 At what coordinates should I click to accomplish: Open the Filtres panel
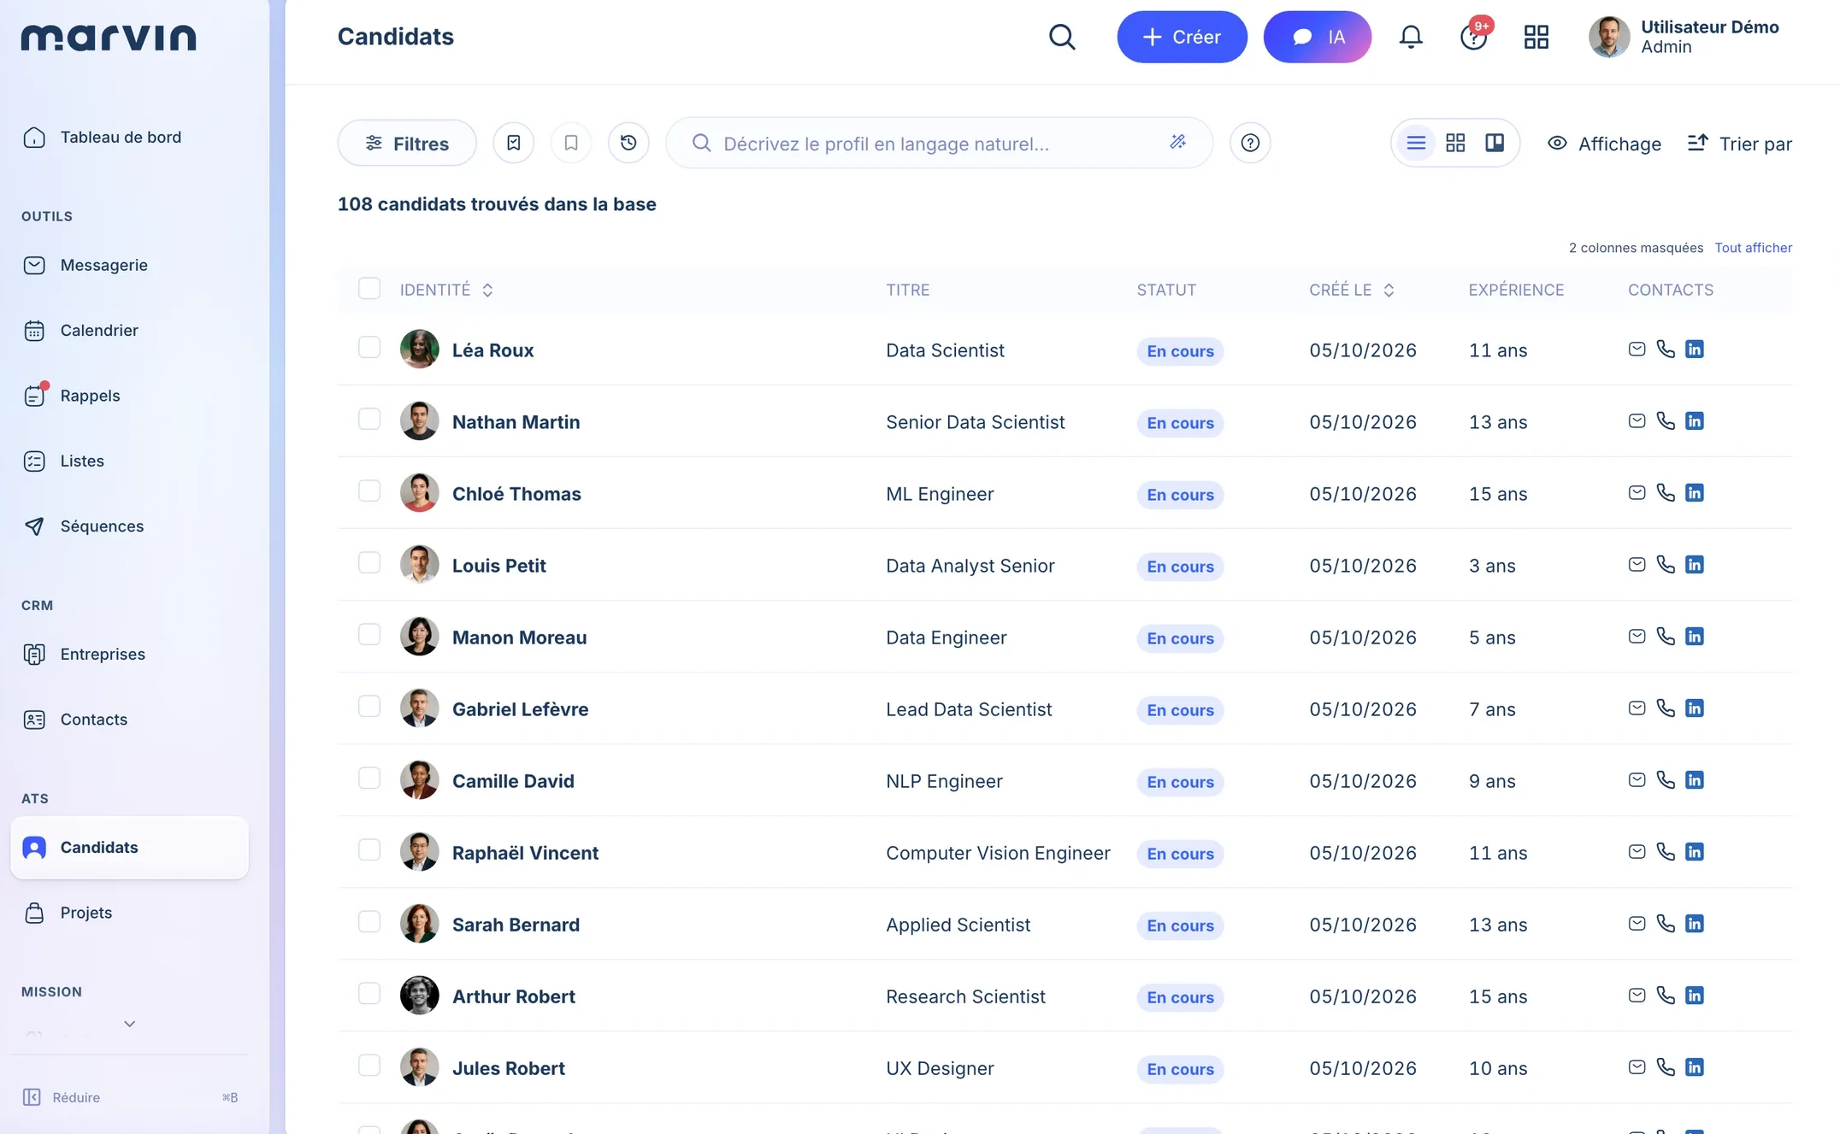[407, 143]
